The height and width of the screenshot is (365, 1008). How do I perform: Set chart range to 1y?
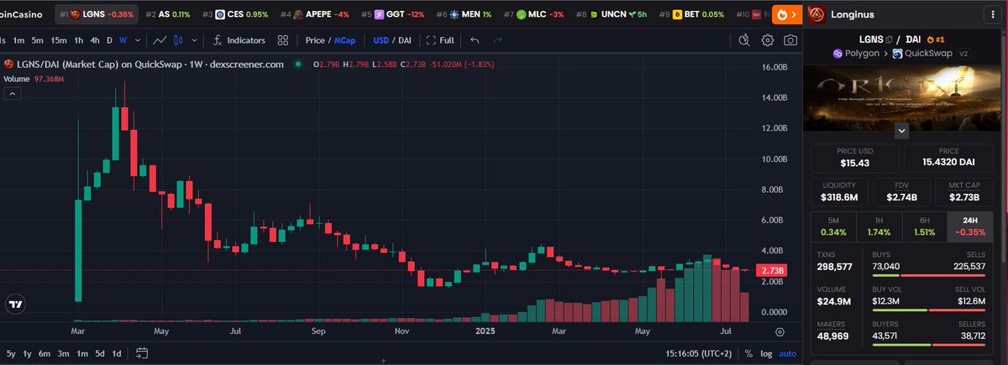(x=28, y=353)
